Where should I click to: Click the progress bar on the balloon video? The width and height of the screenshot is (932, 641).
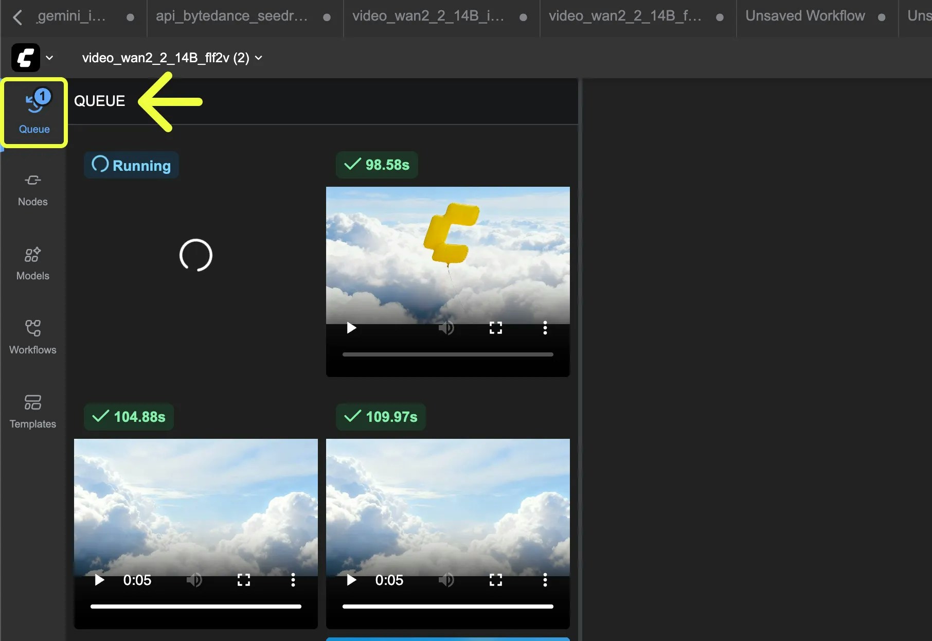click(x=447, y=354)
